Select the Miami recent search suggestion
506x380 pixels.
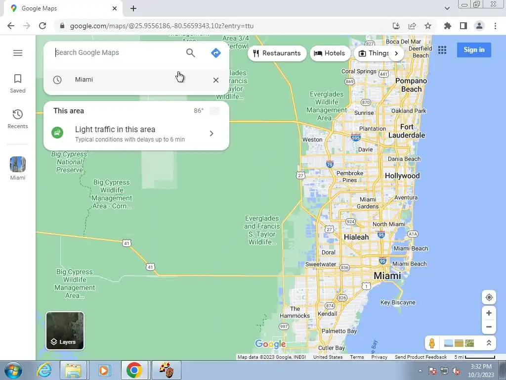[x=136, y=80]
